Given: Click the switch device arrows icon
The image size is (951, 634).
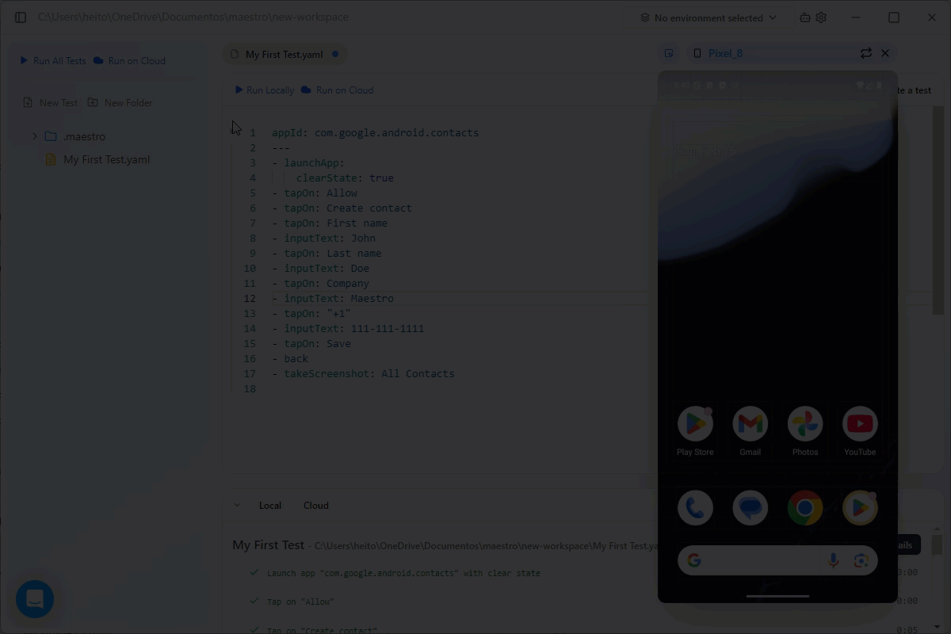Looking at the screenshot, I should (865, 53).
